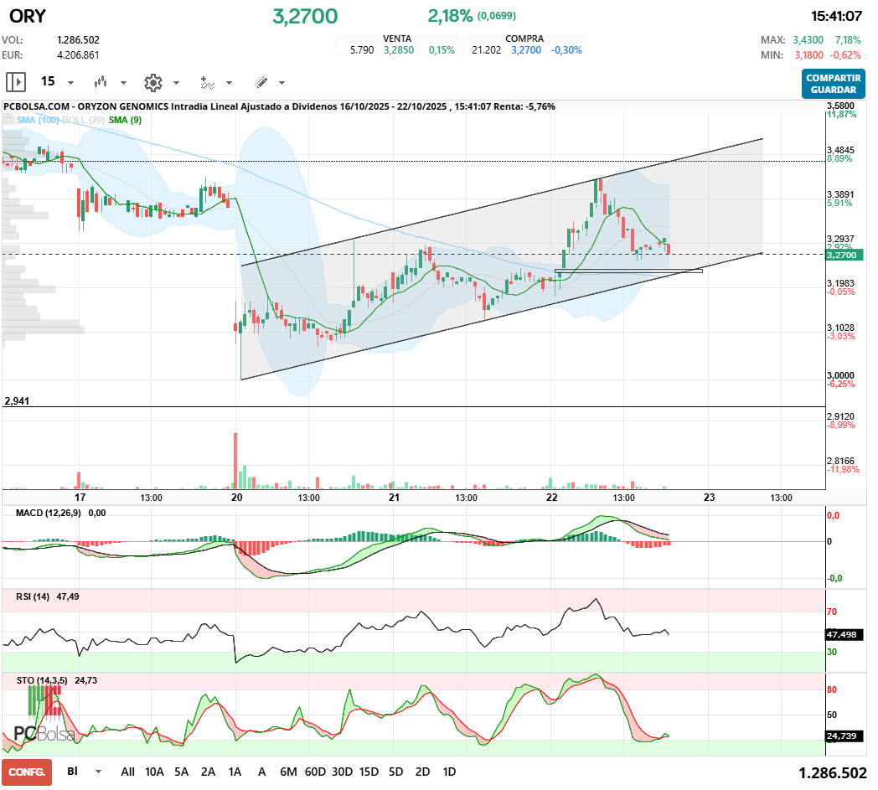The image size is (878, 790).
Task: Click the RSI (14) indicator label
Action: (33, 596)
